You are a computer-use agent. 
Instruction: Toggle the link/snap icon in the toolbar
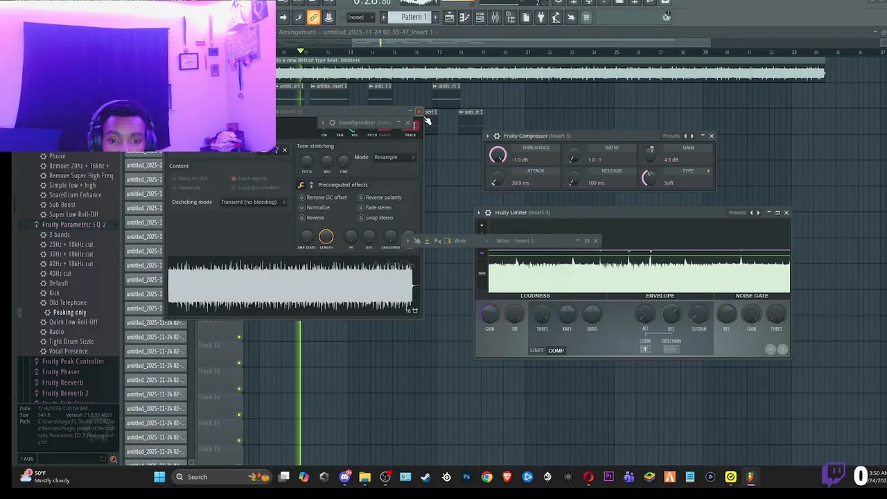[x=313, y=17]
